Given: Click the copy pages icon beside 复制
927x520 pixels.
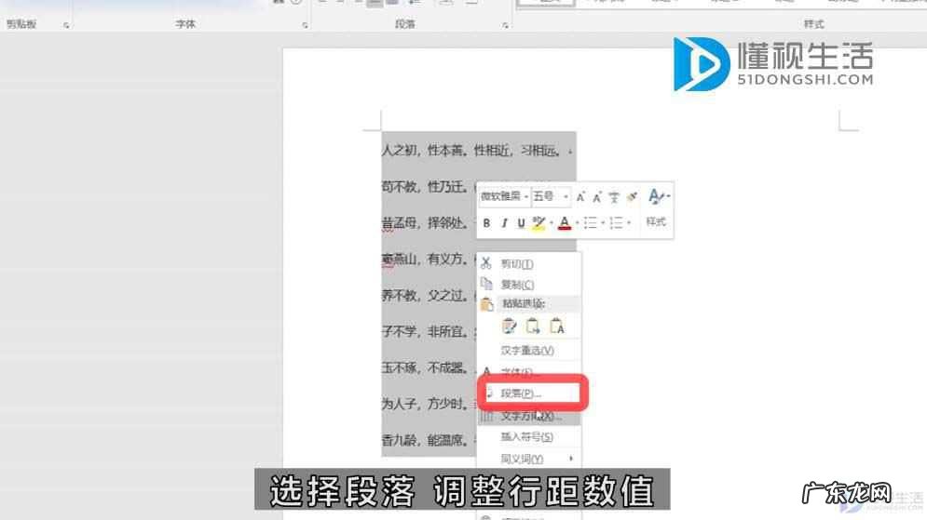Looking at the screenshot, I should [486, 284].
